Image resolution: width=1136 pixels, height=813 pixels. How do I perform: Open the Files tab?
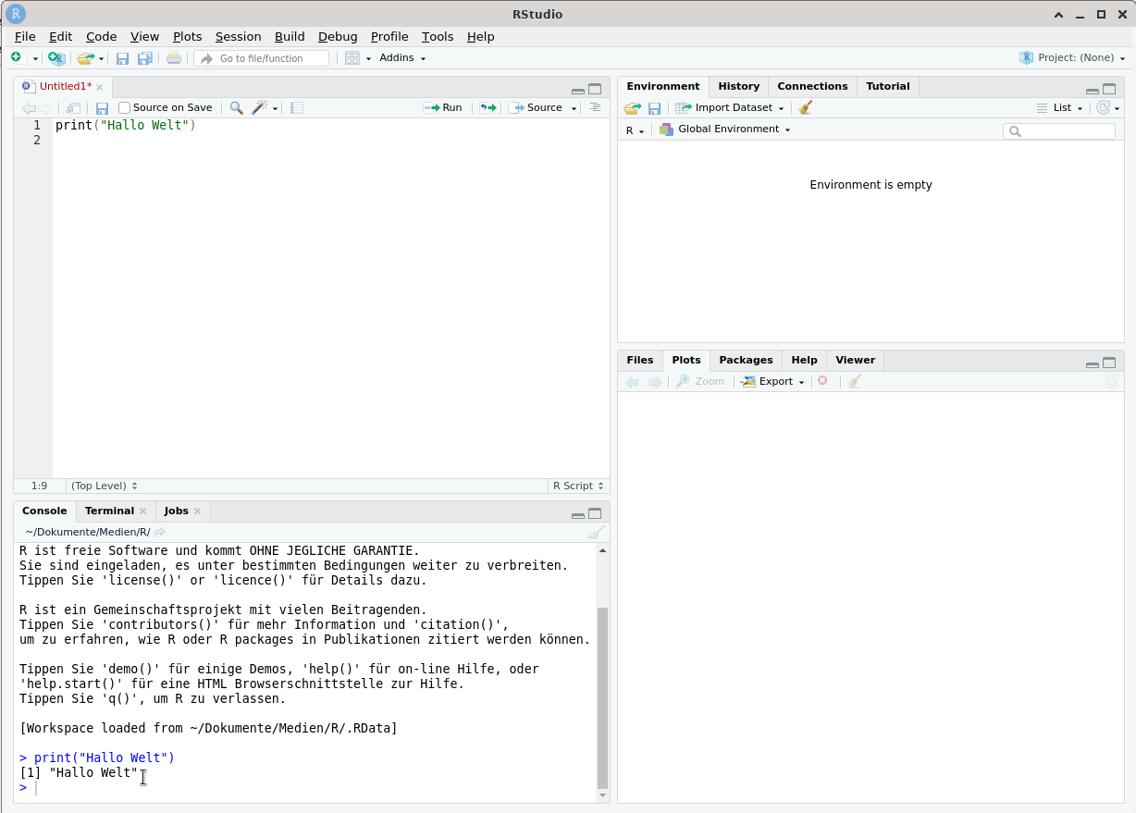tap(639, 360)
